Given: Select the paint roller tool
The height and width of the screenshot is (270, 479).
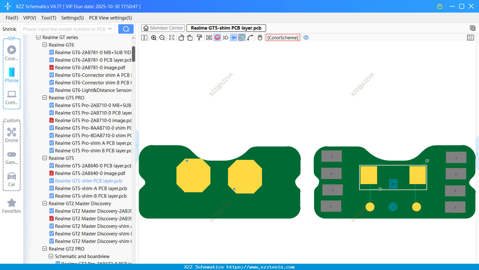Looking at the screenshot, I should (x=199, y=38).
